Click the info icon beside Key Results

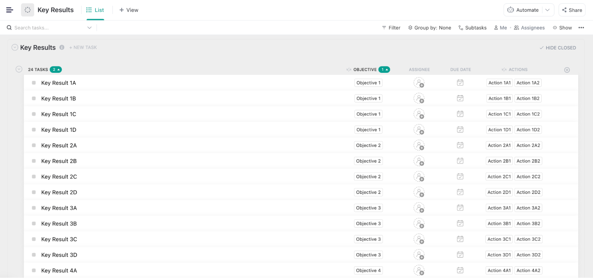click(x=62, y=47)
